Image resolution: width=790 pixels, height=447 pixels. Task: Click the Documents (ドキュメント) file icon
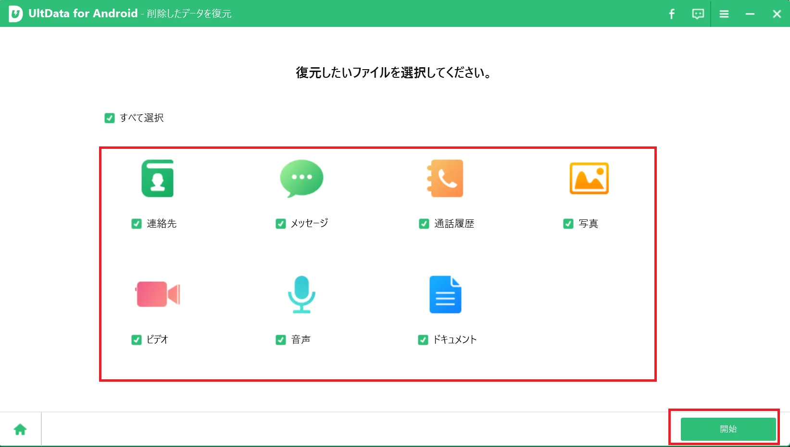(x=445, y=294)
